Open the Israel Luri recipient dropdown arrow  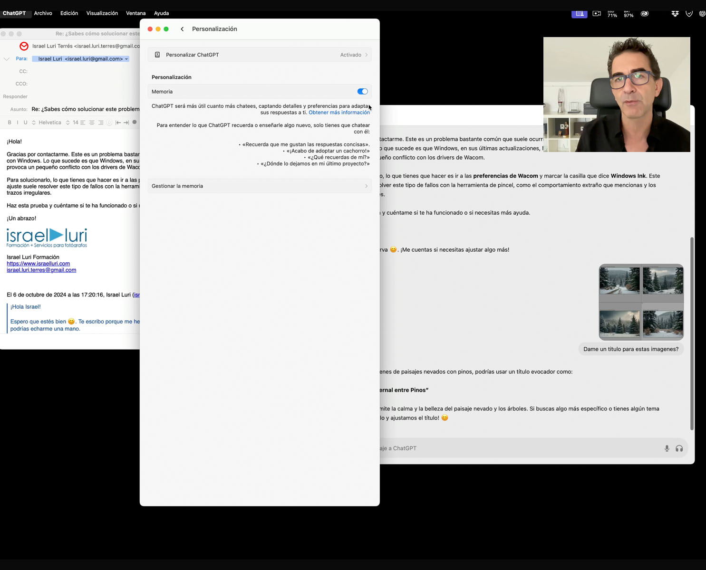(126, 59)
